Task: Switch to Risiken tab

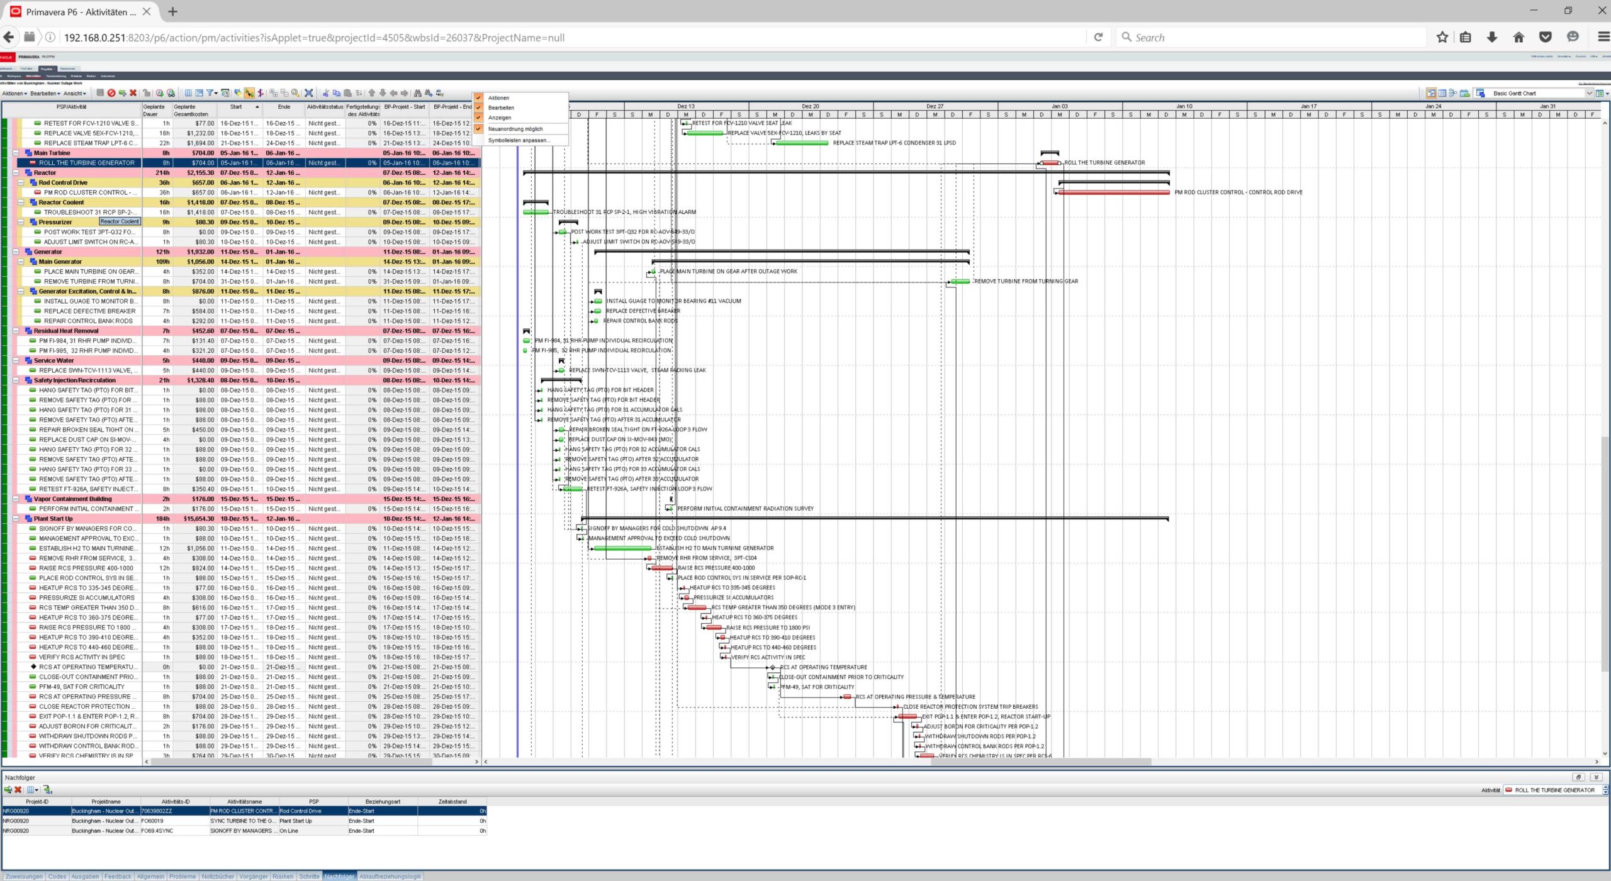Action: point(283,876)
